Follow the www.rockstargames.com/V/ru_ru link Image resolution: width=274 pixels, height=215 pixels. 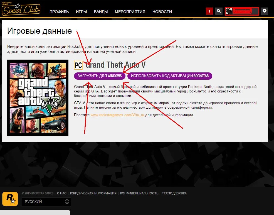coord(117,115)
